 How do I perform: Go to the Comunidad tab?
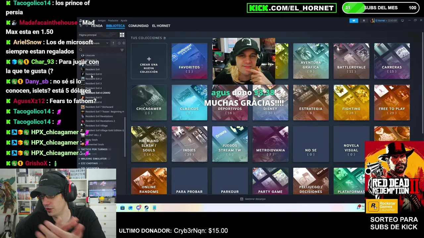point(138,26)
